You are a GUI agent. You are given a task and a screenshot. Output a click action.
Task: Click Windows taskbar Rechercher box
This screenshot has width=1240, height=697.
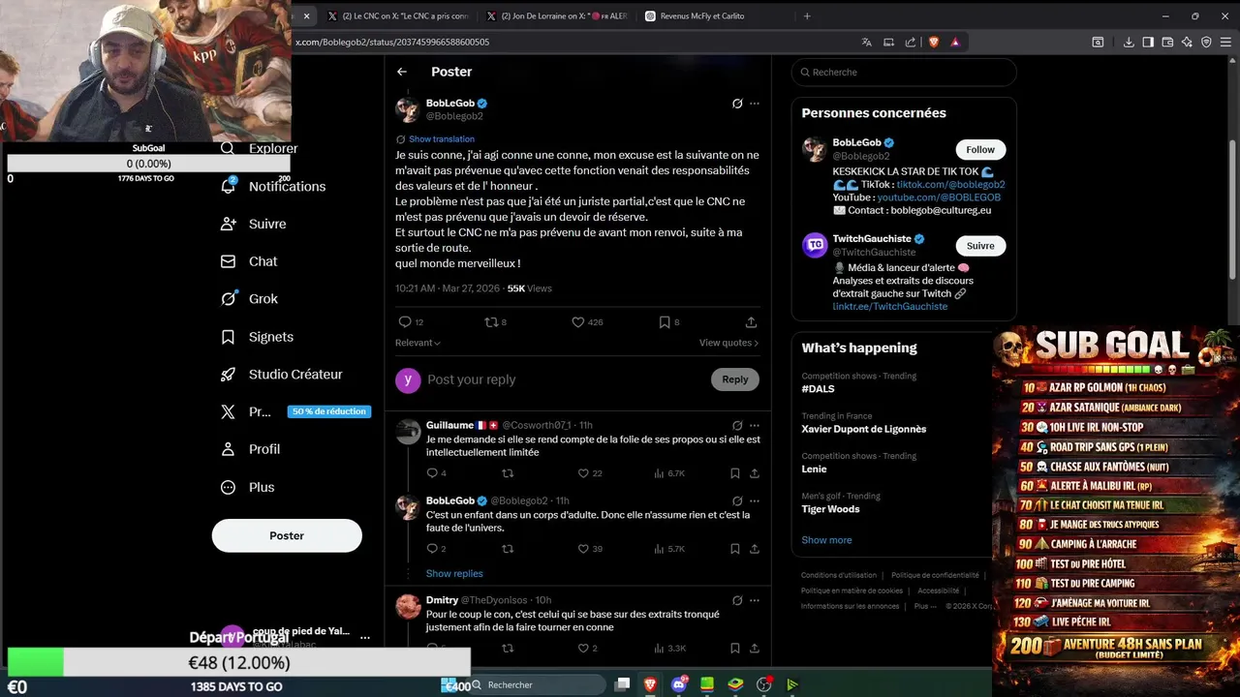click(x=539, y=684)
